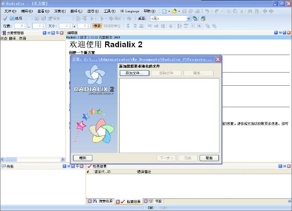Viewport: 292px width, 211px height.
Task: Toggle the 对话框单位 dialog units button
Action: coord(112,26)
